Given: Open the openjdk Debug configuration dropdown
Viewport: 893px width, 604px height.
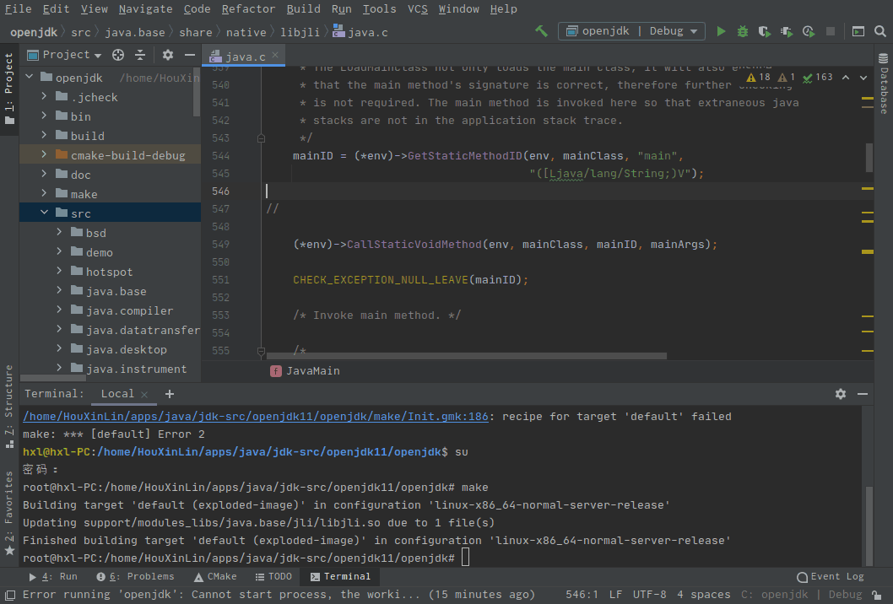Looking at the screenshot, I should pos(631,31).
